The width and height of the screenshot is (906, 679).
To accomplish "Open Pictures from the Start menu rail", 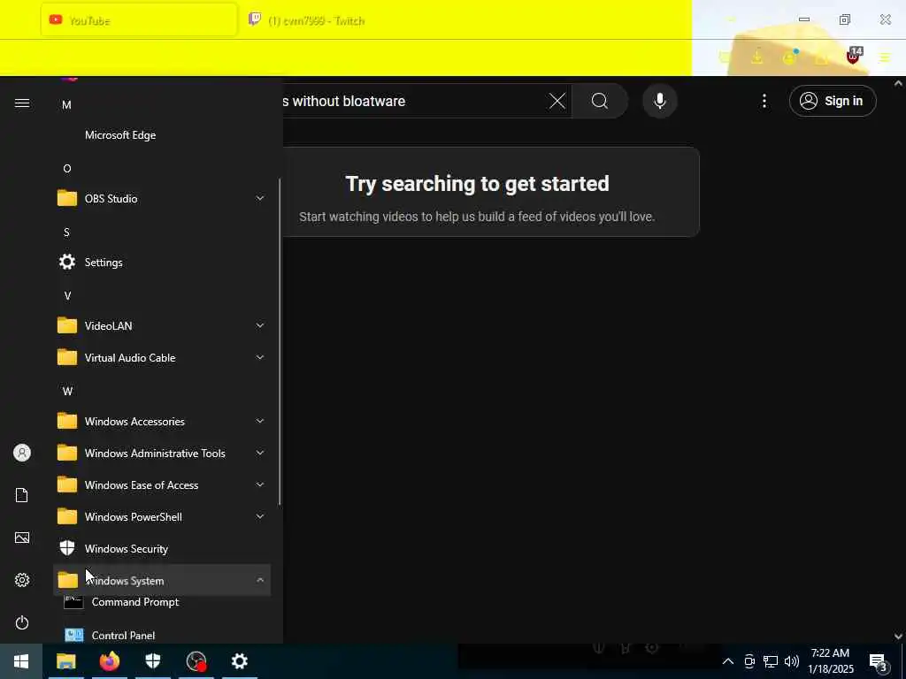I will pos(22,538).
